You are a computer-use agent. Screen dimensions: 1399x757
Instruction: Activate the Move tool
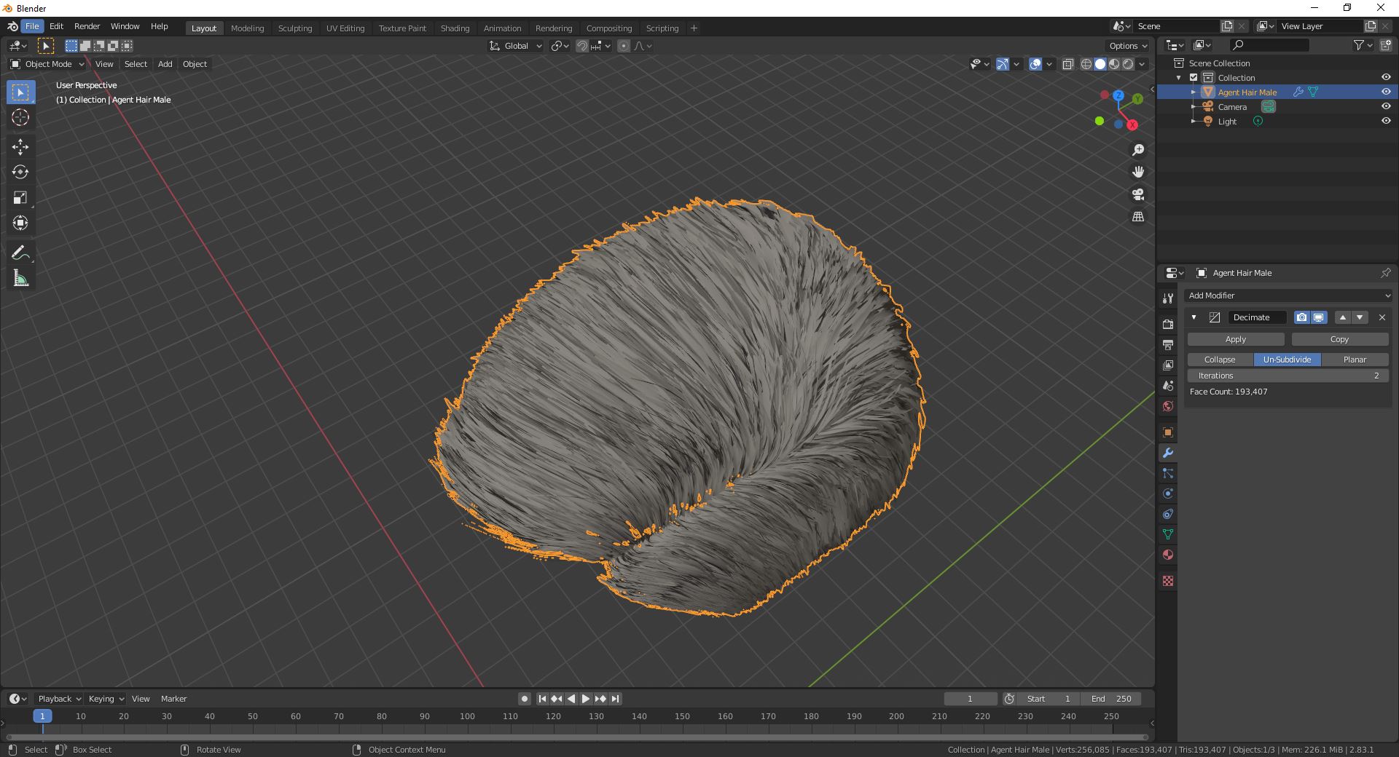[20, 147]
